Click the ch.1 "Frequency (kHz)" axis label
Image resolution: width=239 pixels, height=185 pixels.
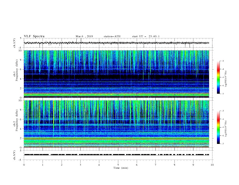coord(17,70)
